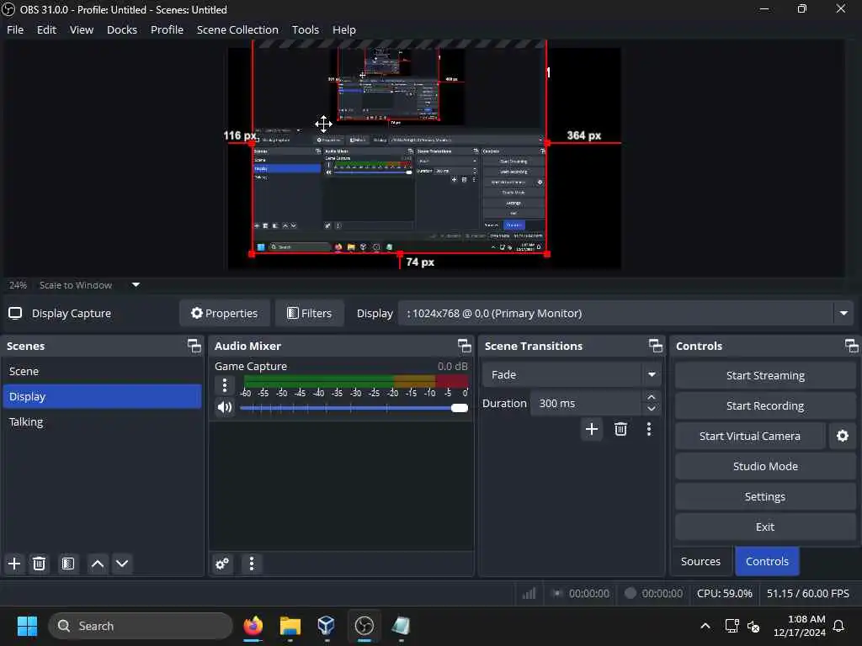Open Audio Mixer menu at panel bottom
The height and width of the screenshot is (646, 862).
coord(251,564)
